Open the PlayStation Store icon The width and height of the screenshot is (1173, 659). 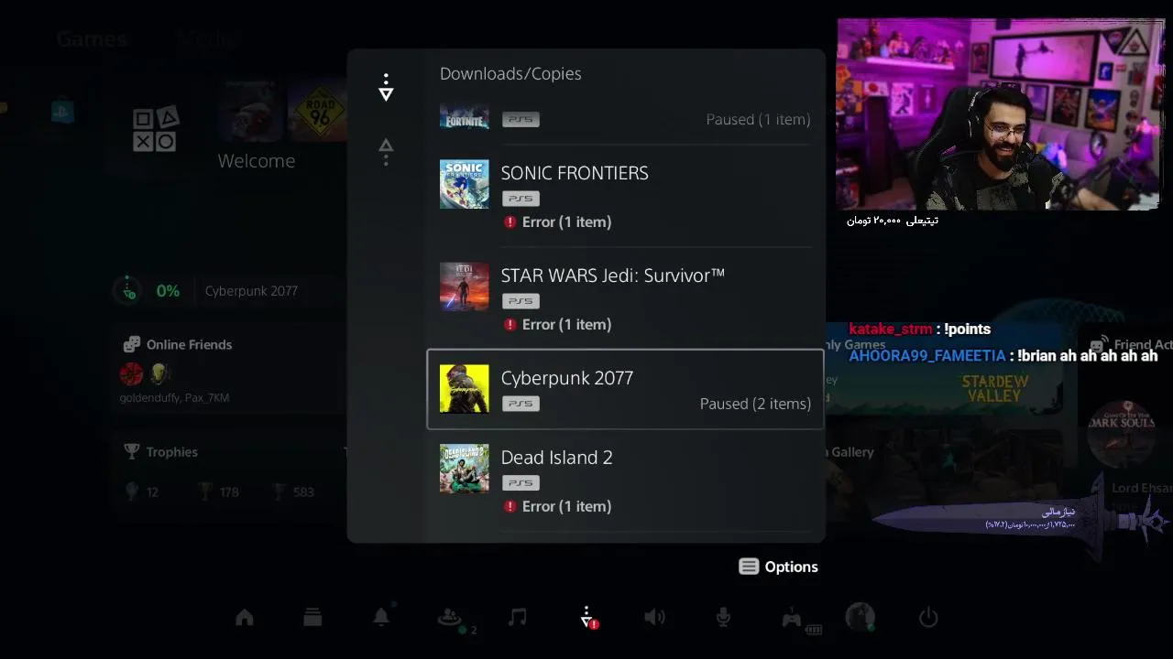coord(62,112)
